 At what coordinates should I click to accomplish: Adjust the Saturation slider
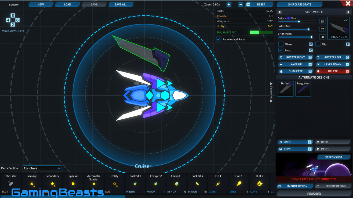(297, 29)
